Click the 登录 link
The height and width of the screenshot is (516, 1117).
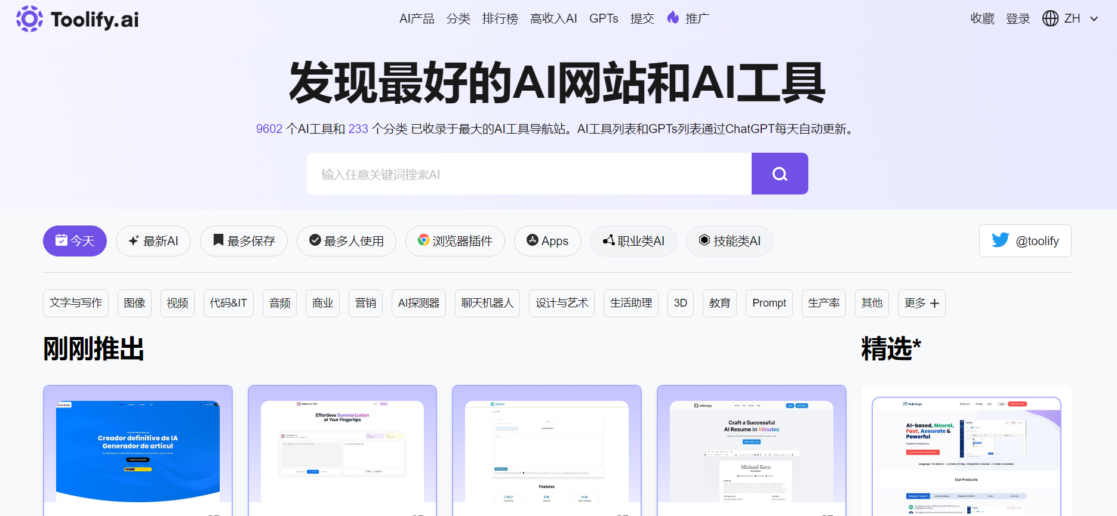click(x=1018, y=18)
